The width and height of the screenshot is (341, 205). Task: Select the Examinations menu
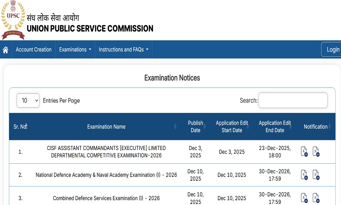[x=73, y=49]
